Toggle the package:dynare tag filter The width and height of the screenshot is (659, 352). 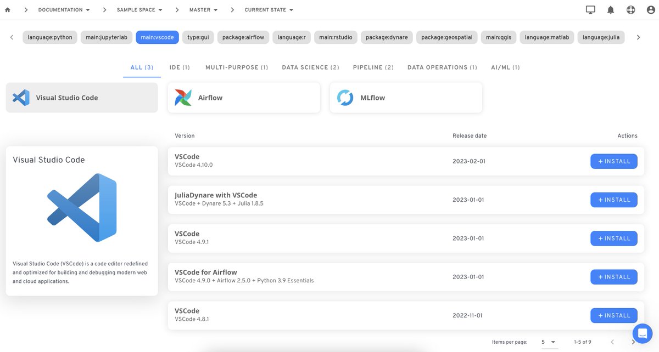[x=387, y=37]
